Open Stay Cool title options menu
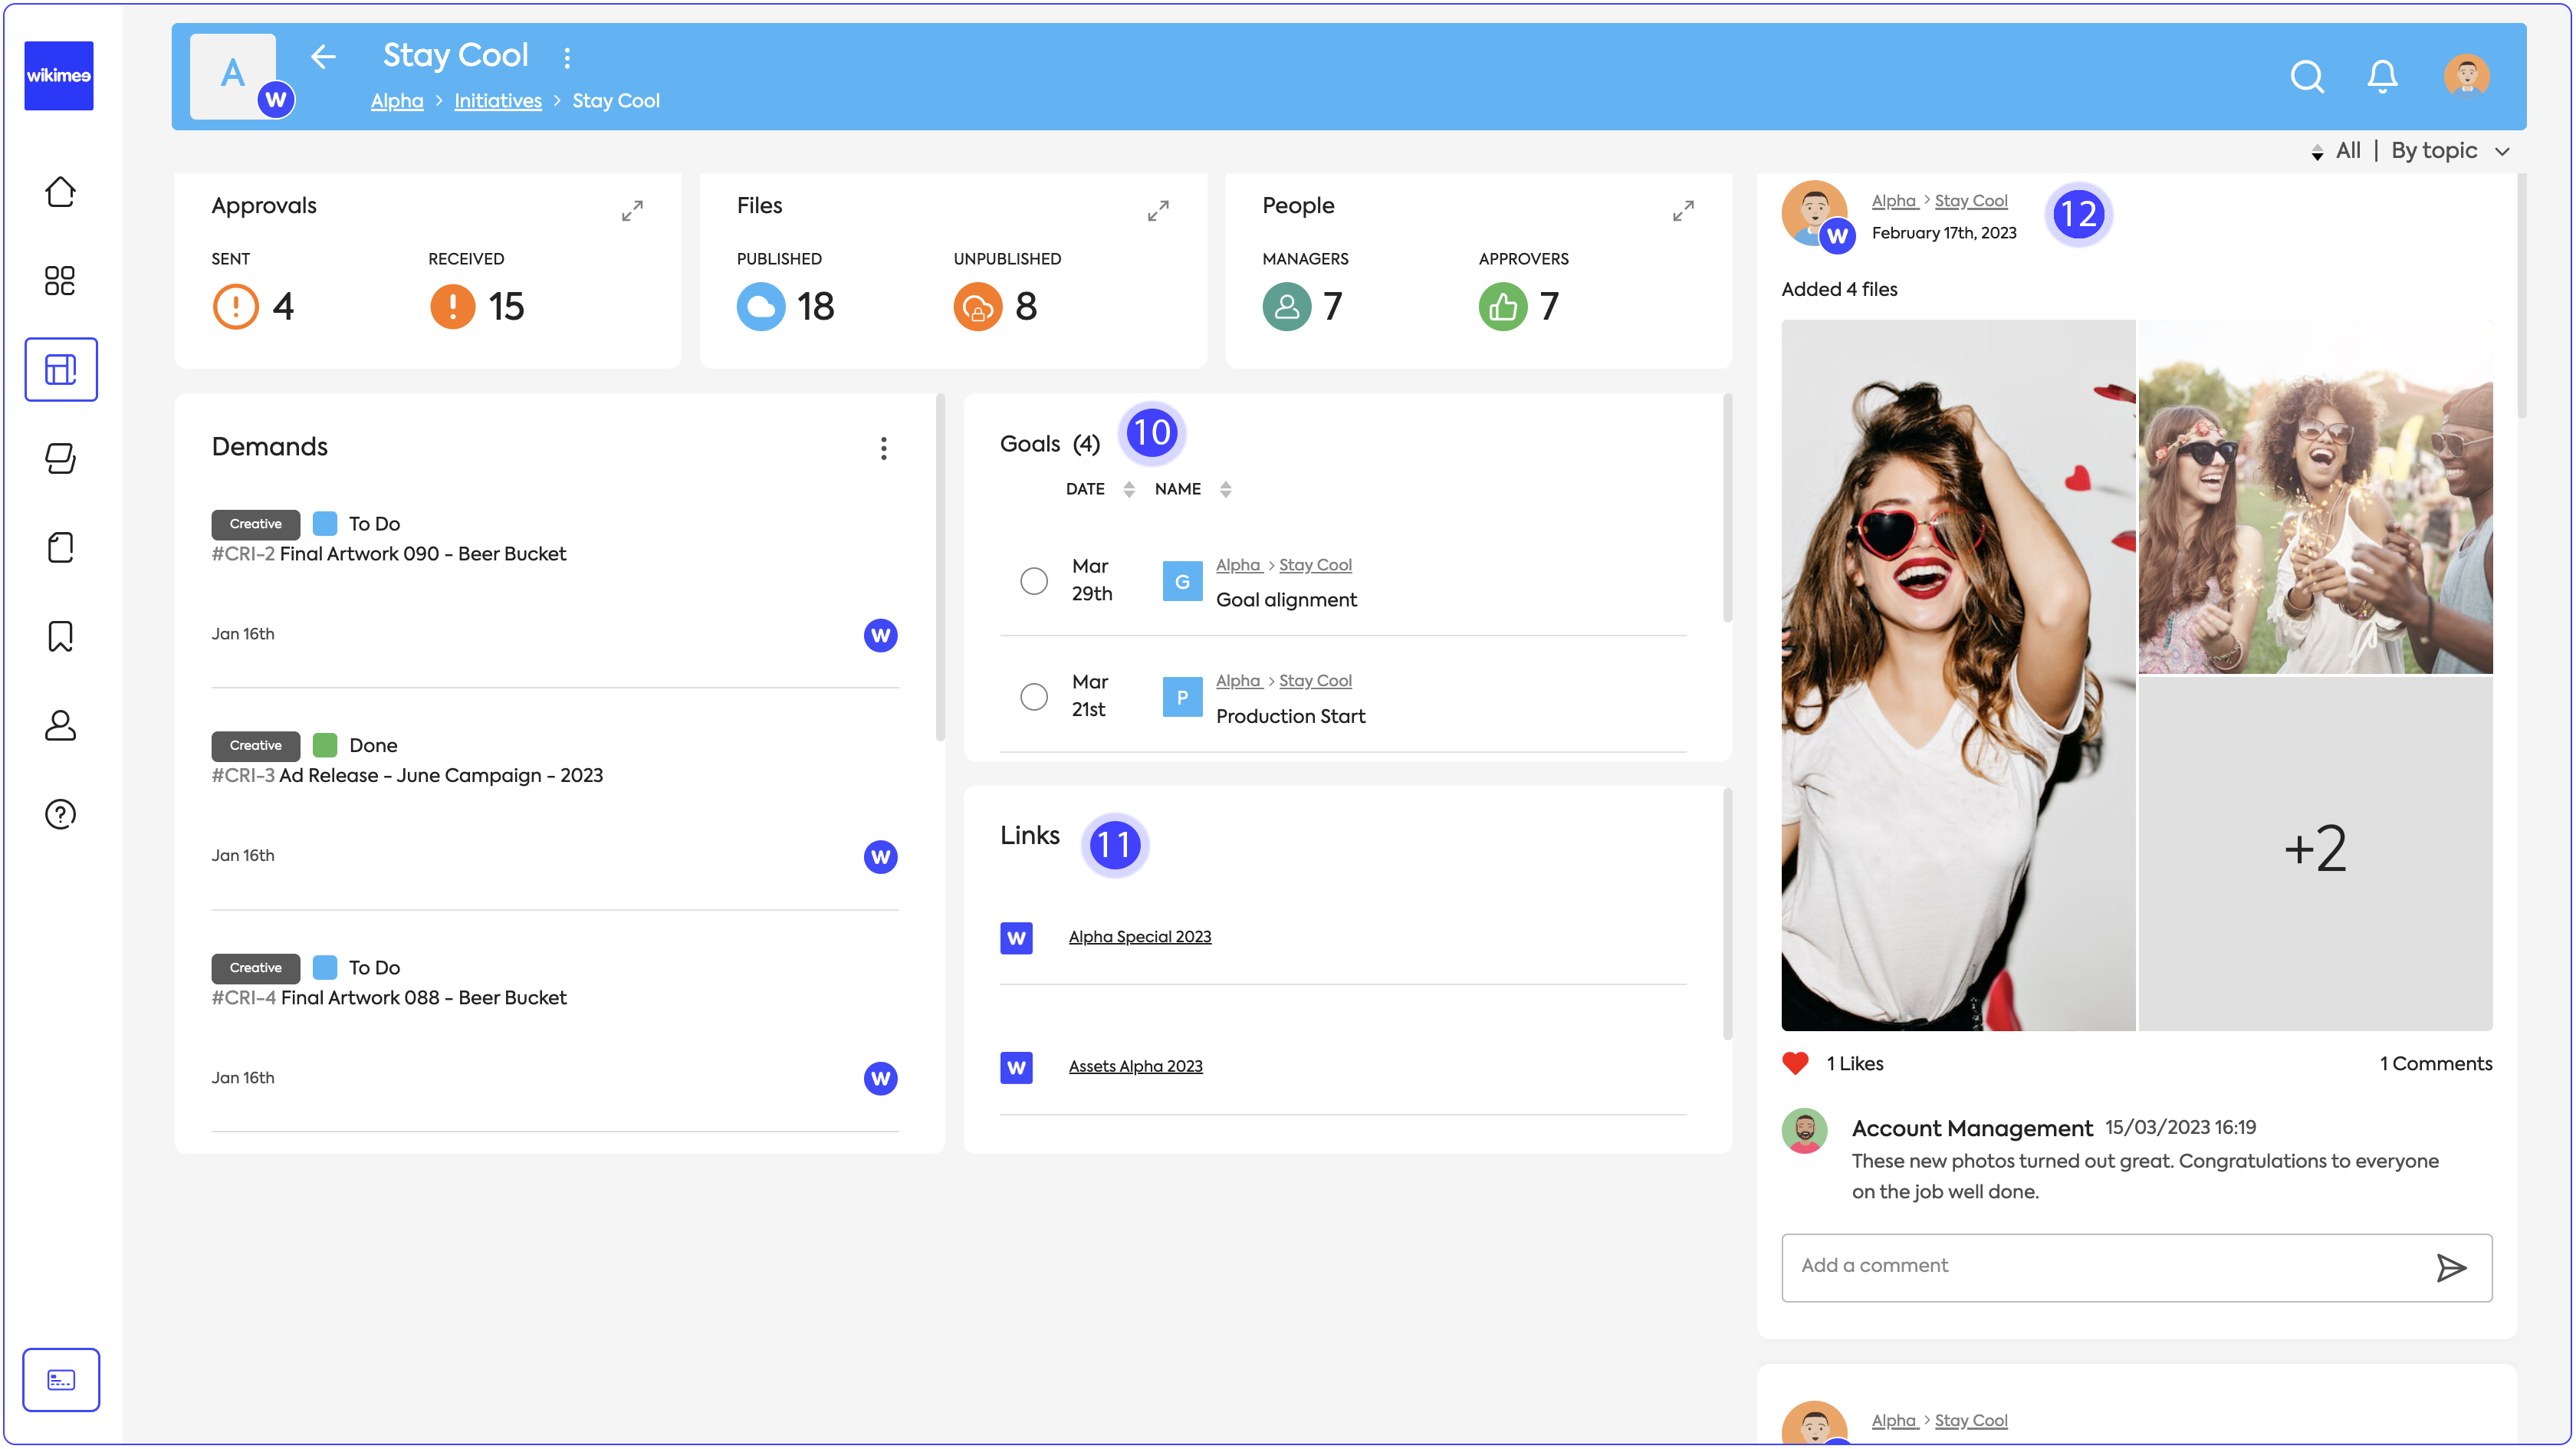Image resolution: width=2576 pixels, height=1449 pixels. coord(567,58)
